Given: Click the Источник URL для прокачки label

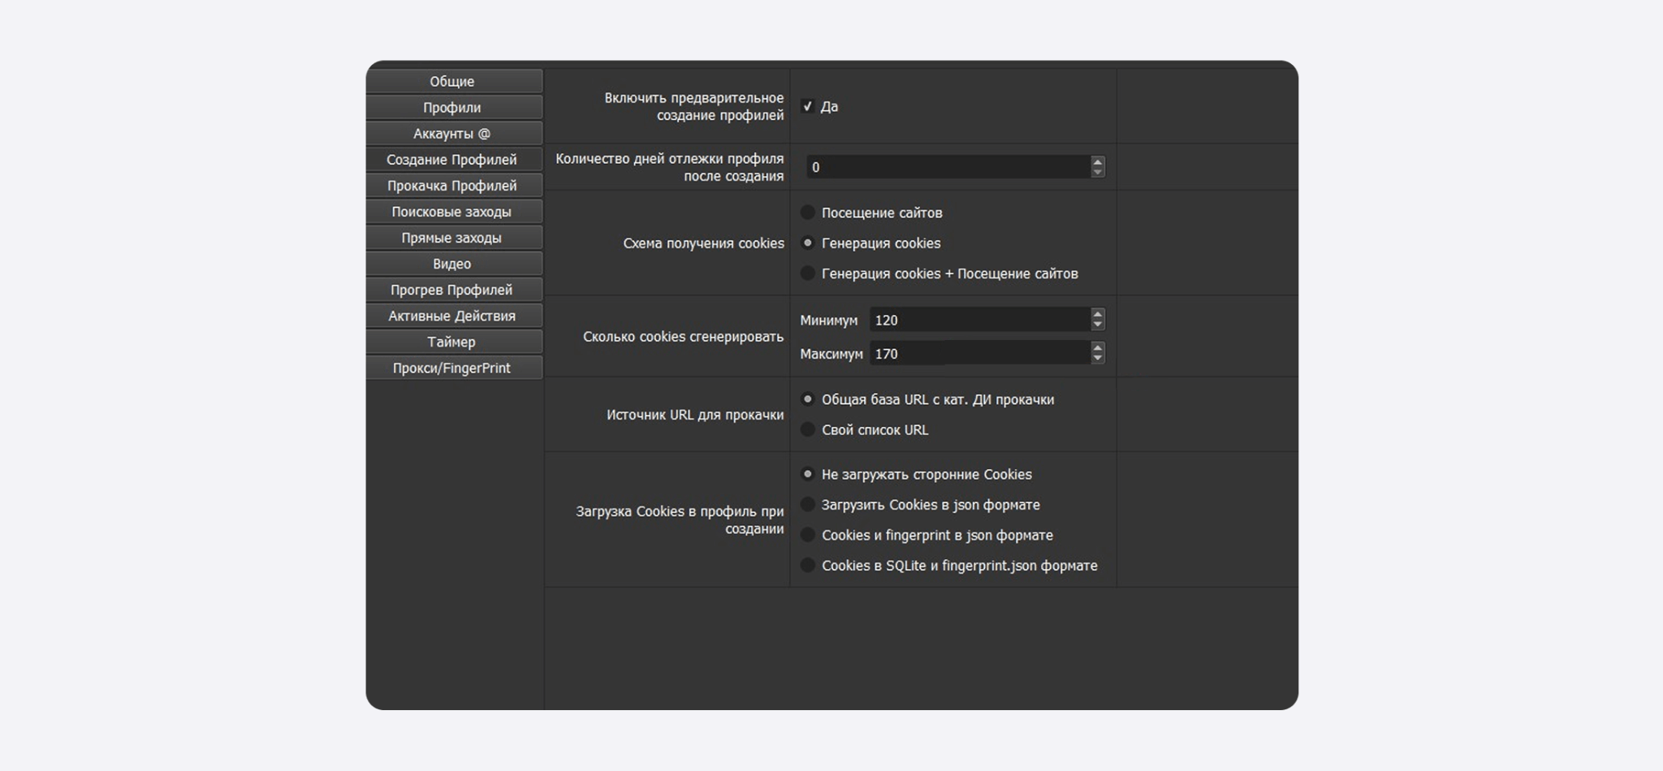Looking at the screenshot, I should click(695, 415).
